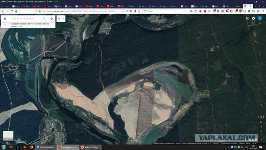The width and height of the screenshot is (266, 150).
Task: Expand the travel time and traffic panel
Action: click(5, 25)
